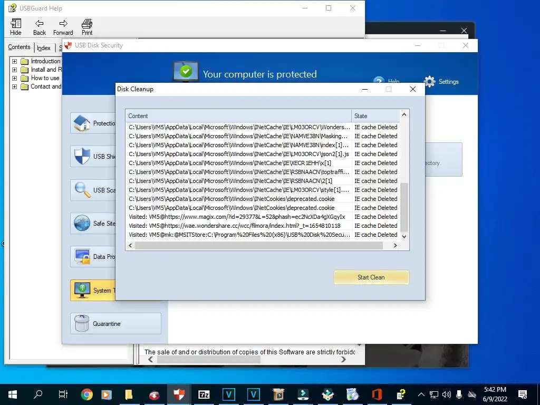
Task: Open the USB Scan section
Action: coord(93,190)
